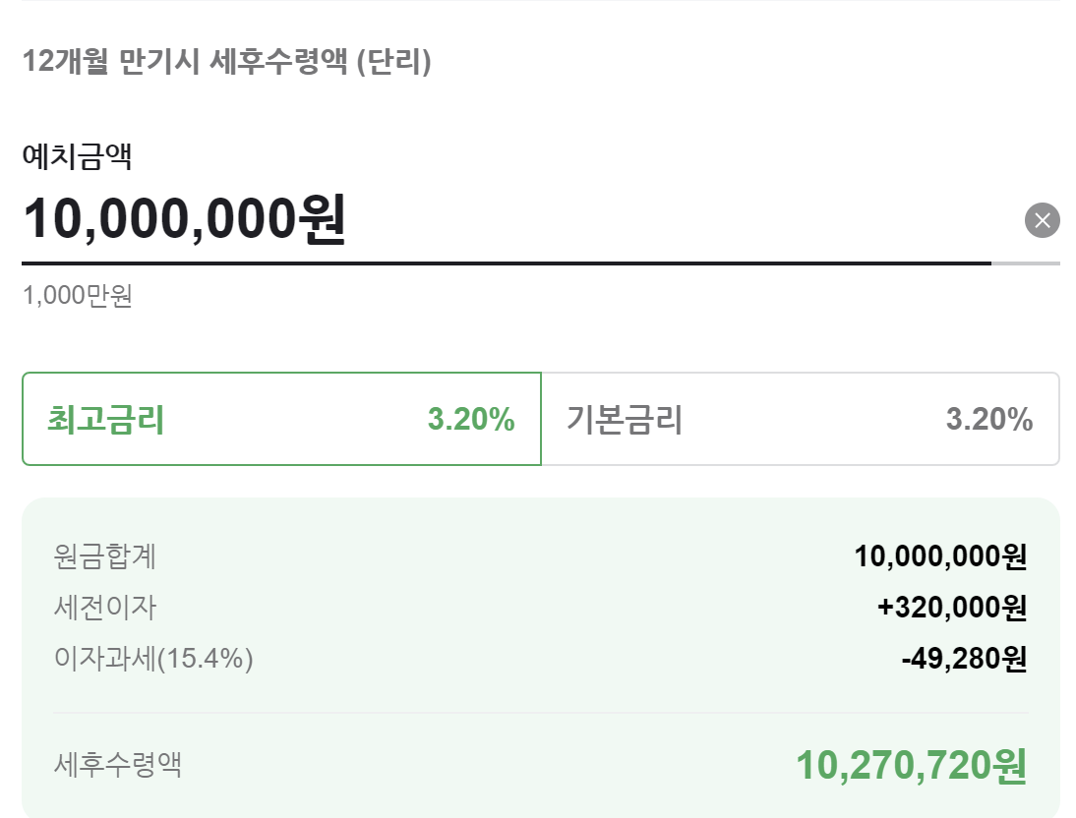Click the 12개월 만기시 세후수령액 (단리) heading
The image size is (1076, 818).
227,61
